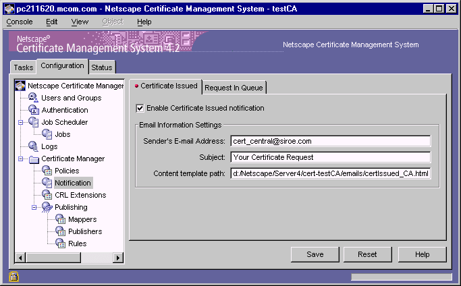This screenshot has height=286, width=461.
Task: Close the Certificate Management System window
Action: point(451,9)
